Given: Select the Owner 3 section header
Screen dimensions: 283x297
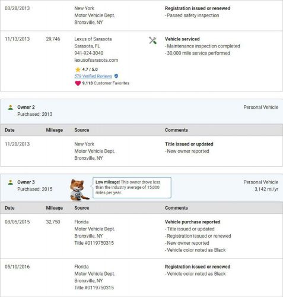Looking at the screenshot, I should (x=142, y=188).
